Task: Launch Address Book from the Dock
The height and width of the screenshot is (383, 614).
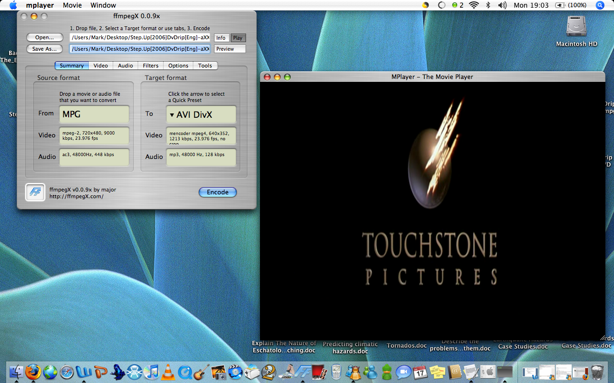Action: point(454,372)
